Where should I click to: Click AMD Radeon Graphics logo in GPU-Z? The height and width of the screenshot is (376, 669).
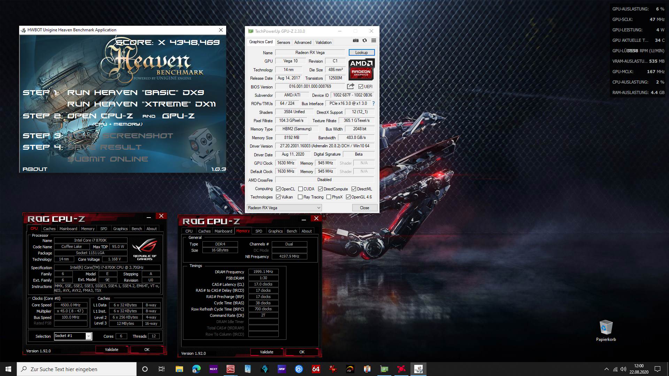click(x=361, y=69)
